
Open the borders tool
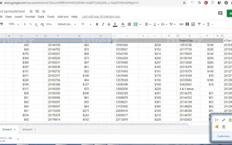(x=129, y=24)
